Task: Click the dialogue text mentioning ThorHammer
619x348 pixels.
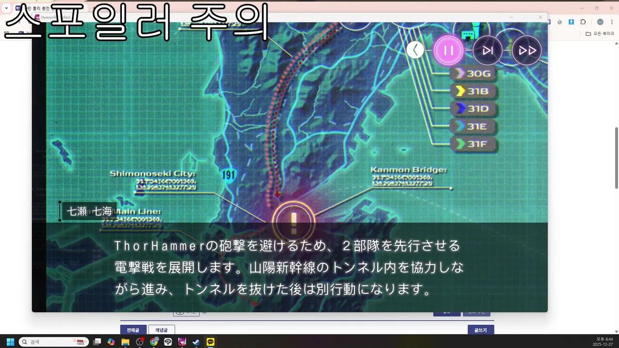Action: 289,268
